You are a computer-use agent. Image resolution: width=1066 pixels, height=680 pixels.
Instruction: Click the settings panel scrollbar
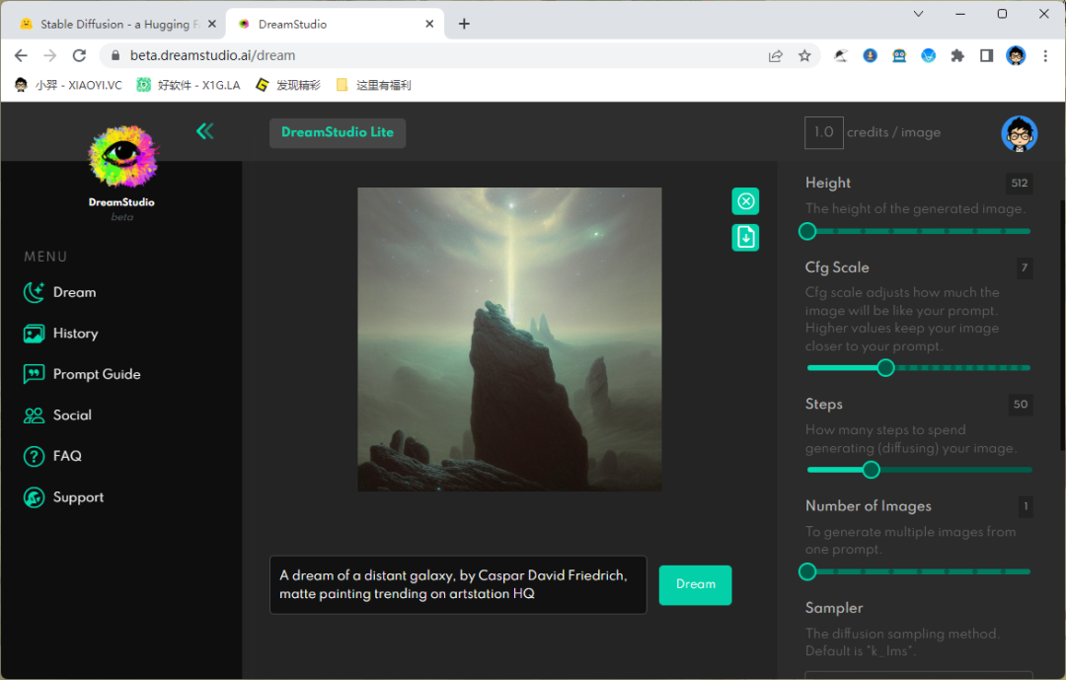(1062, 327)
